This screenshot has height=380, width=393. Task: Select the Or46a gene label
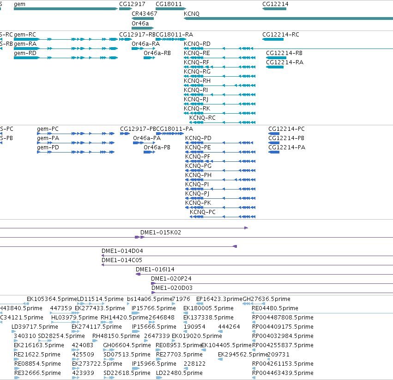(140, 23)
